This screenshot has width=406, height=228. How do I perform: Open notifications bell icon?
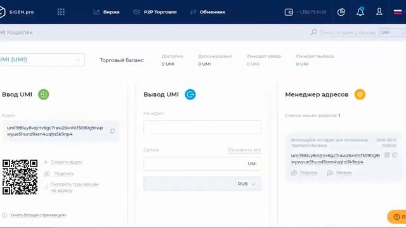coord(360,11)
